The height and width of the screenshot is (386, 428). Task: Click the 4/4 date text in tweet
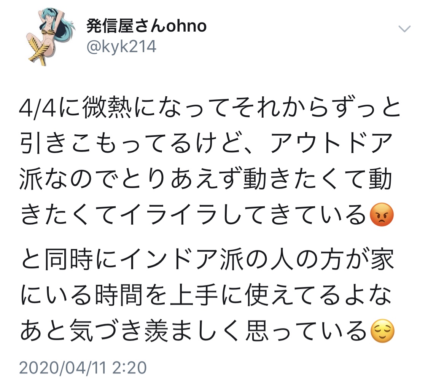(x=38, y=108)
